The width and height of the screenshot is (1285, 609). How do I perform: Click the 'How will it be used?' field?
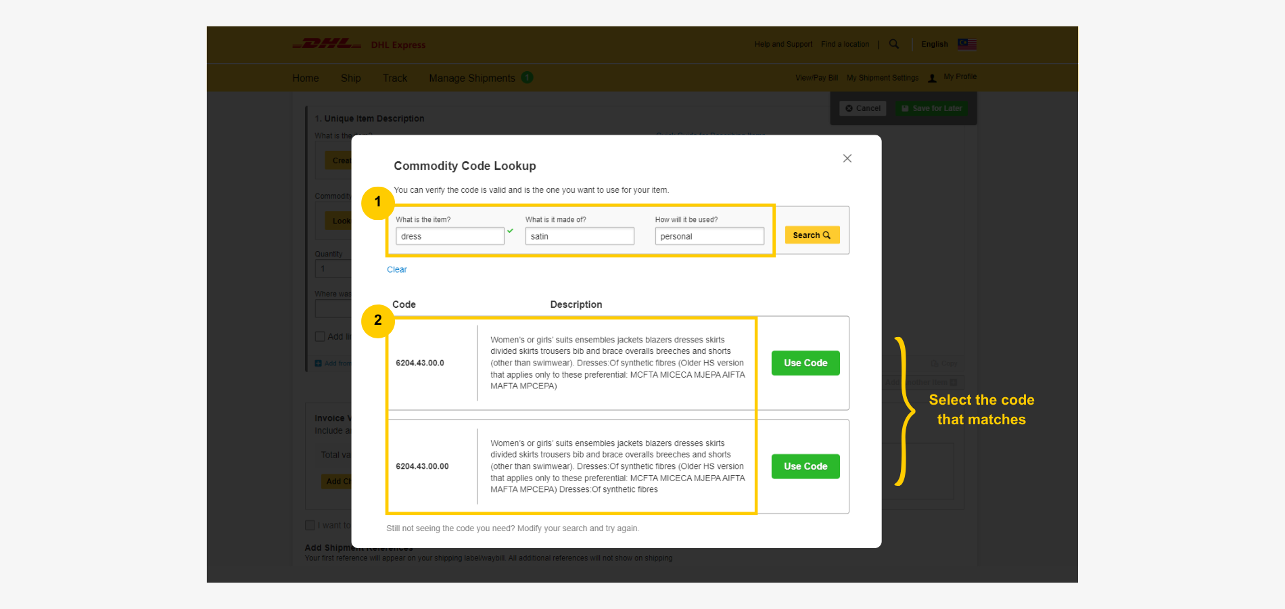(x=709, y=236)
